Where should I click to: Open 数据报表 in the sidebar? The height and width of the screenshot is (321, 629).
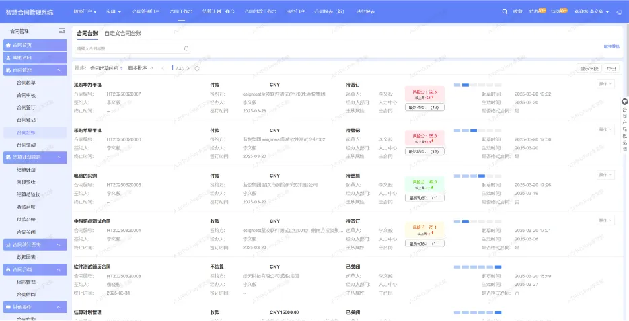point(26,257)
